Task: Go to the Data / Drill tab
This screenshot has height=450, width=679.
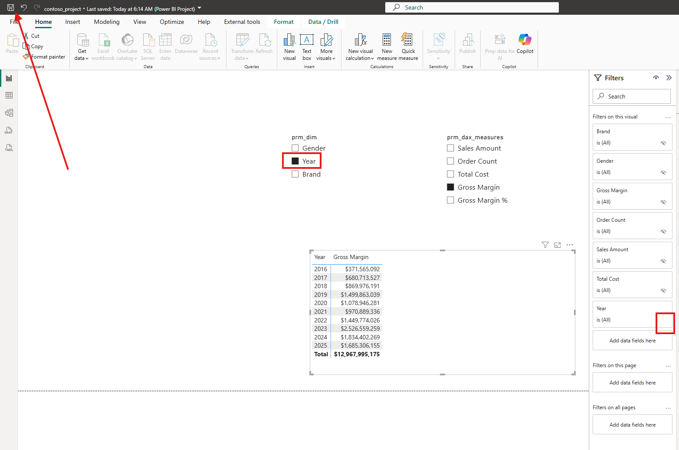Action: (x=323, y=22)
